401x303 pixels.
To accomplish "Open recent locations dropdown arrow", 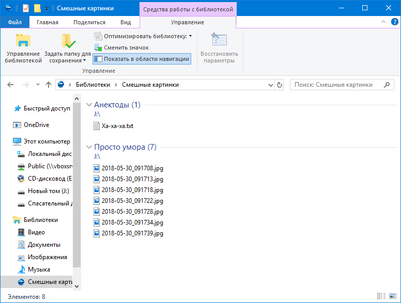I will coord(38,85).
